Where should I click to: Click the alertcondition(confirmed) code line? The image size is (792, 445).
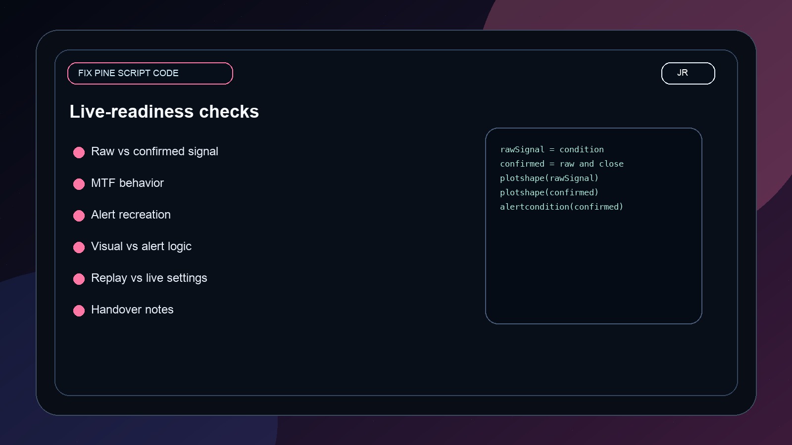click(x=561, y=207)
